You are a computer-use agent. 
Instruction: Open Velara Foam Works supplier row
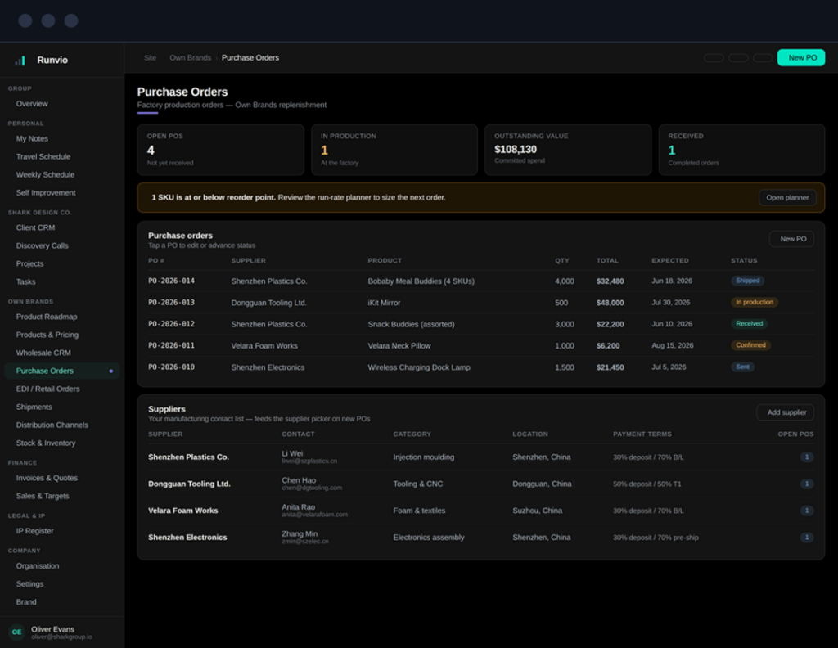coord(481,511)
